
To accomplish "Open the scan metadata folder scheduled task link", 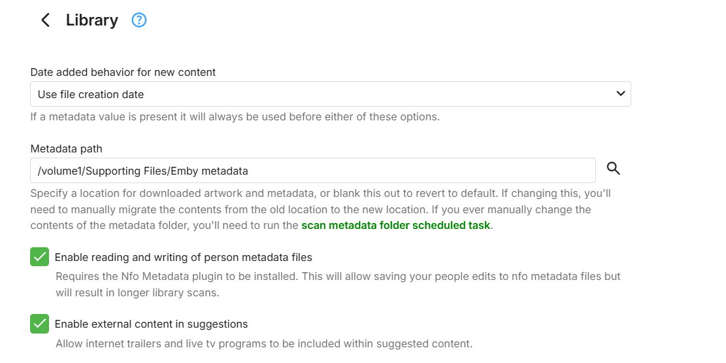I will (395, 226).
